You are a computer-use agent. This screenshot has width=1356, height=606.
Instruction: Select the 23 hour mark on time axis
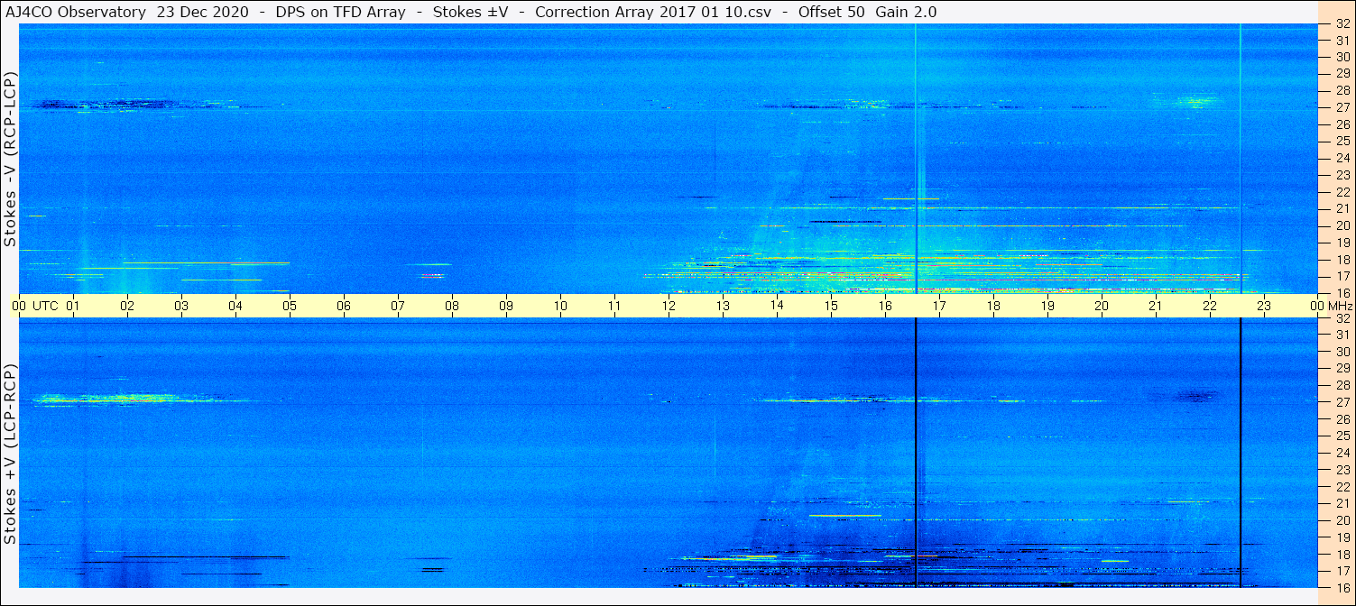(x=1264, y=306)
